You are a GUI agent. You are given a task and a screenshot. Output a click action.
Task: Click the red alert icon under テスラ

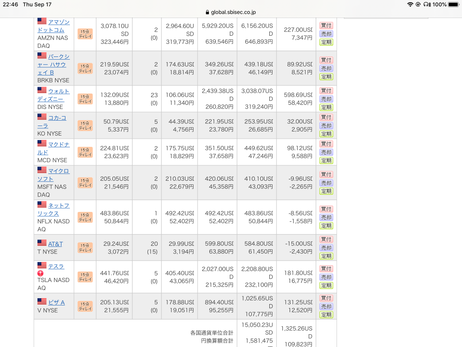[40, 273]
